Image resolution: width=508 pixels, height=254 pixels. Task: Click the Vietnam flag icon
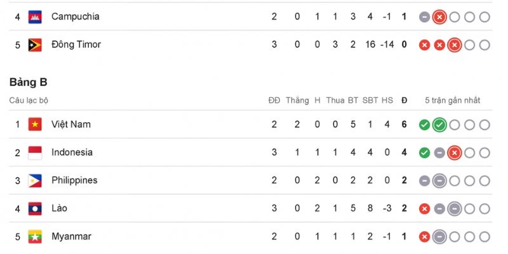tap(35, 124)
